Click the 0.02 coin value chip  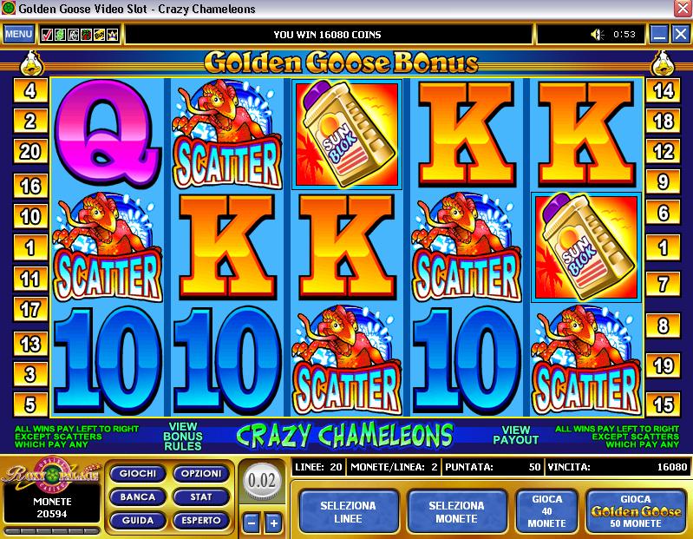262,481
